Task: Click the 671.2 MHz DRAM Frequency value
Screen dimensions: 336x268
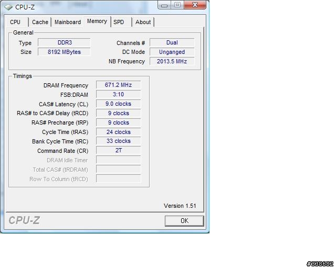Action: click(x=118, y=85)
